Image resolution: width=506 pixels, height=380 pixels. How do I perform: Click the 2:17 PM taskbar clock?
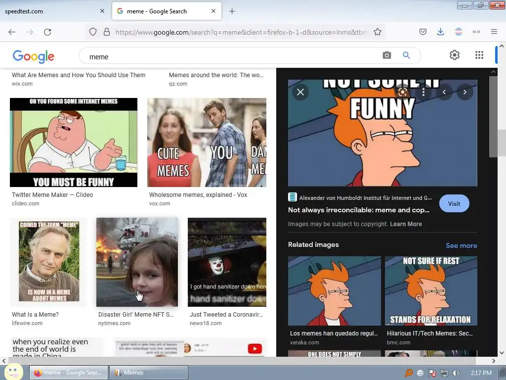point(481,373)
